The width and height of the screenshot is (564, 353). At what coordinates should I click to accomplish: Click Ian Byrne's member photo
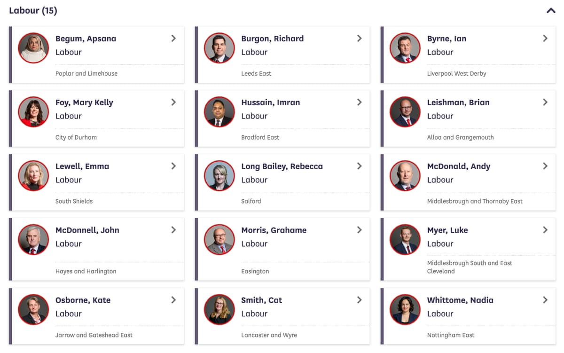405,47
